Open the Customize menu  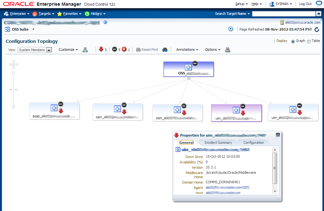coord(68,50)
